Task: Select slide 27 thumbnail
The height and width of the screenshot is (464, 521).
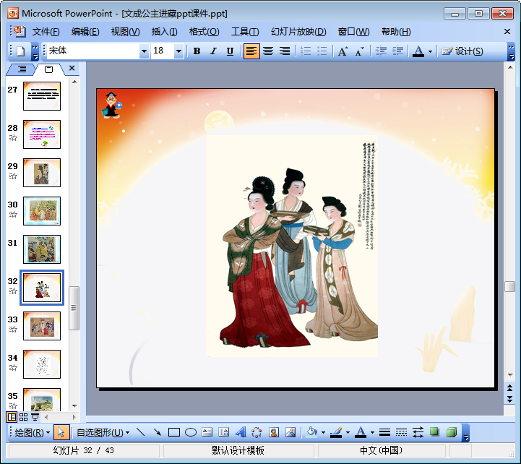Action: pos(42,96)
